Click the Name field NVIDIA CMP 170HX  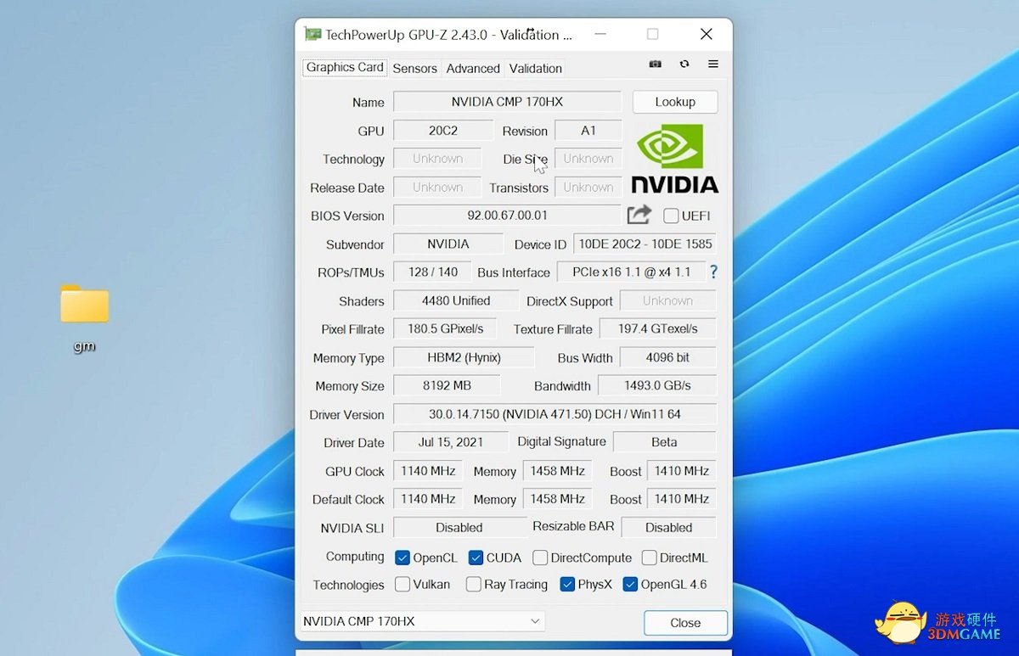pyautogui.click(x=507, y=102)
